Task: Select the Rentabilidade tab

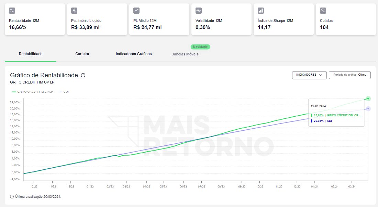Action: [x=31, y=54]
